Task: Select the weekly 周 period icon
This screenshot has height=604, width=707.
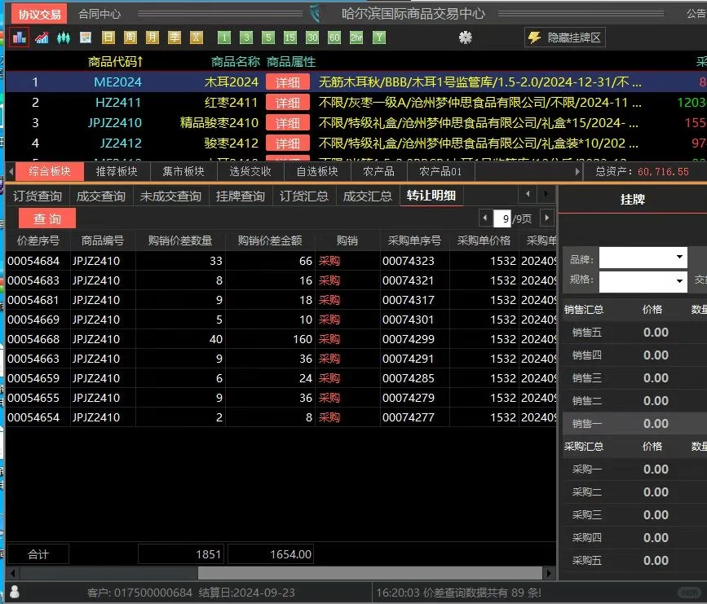Action: click(130, 37)
